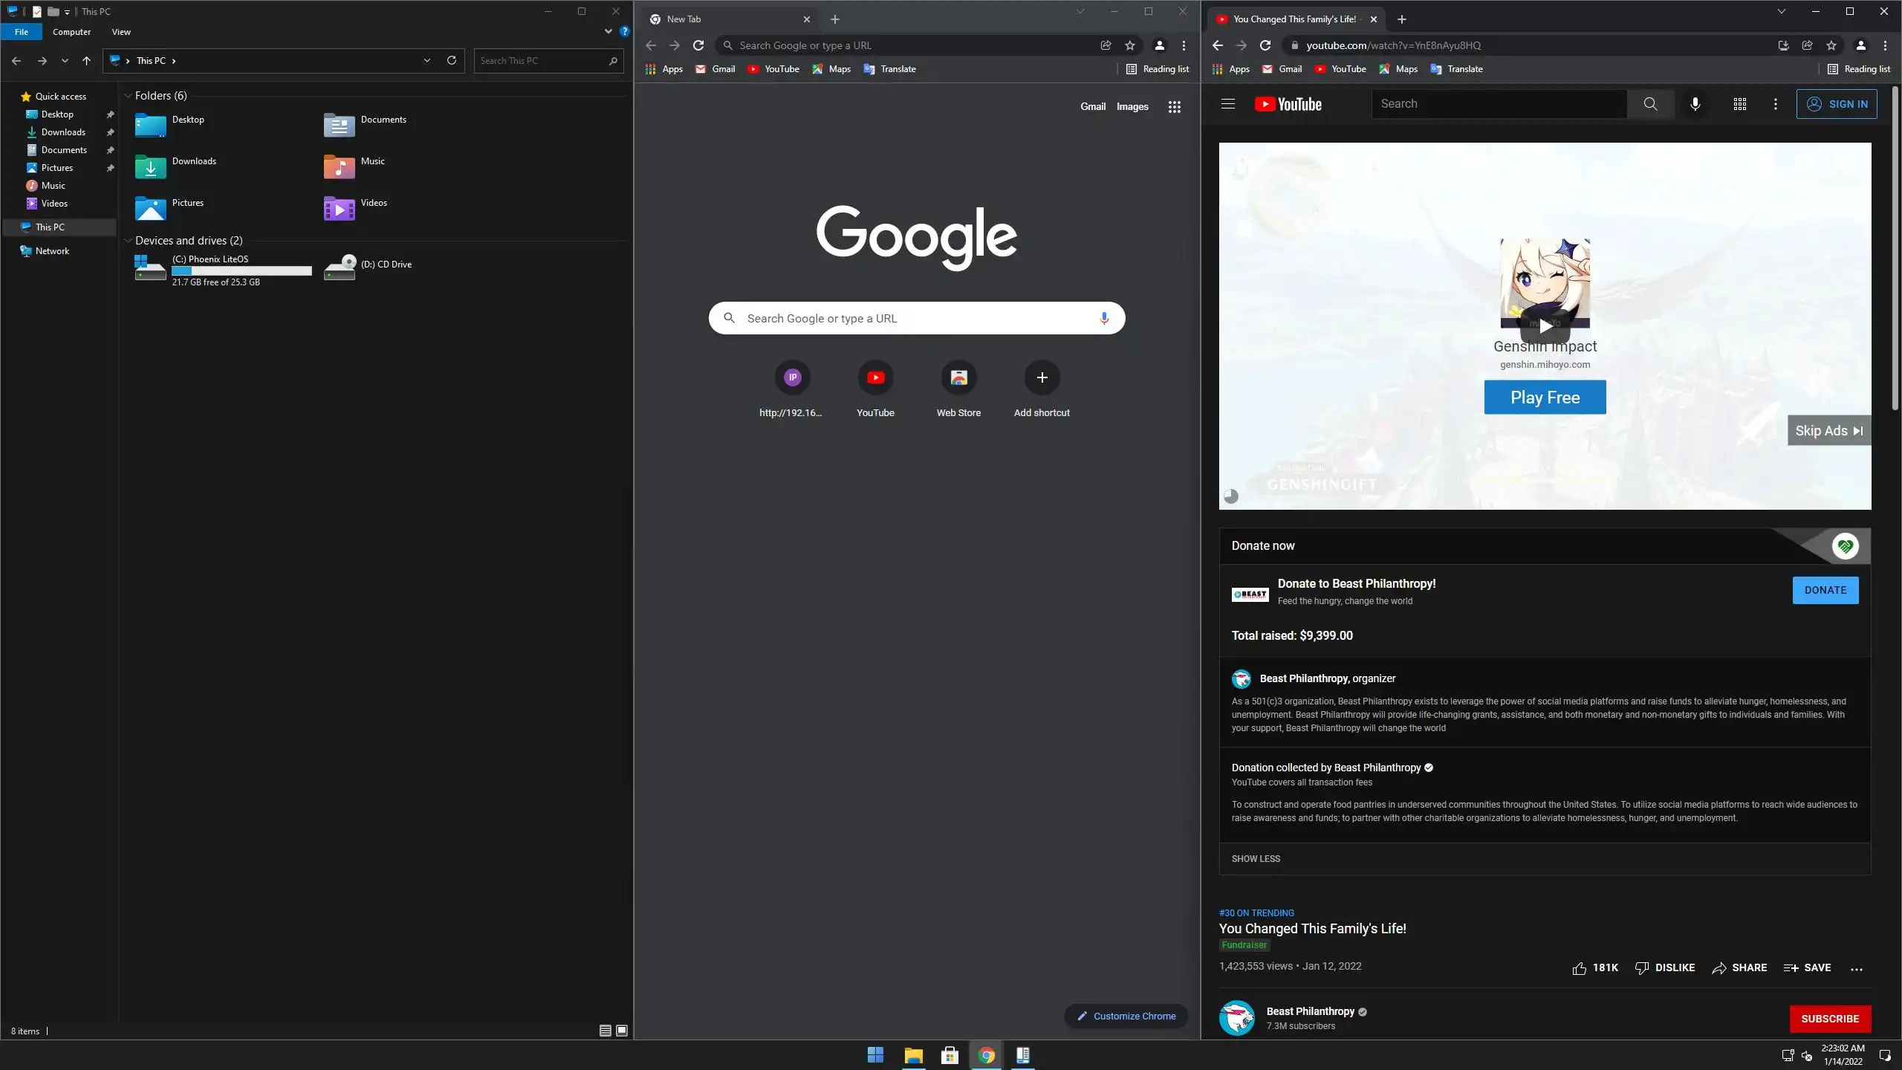The image size is (1902, 1070).
Task: Collapse the Devices and drives group
Action: [x=128, y=241]
